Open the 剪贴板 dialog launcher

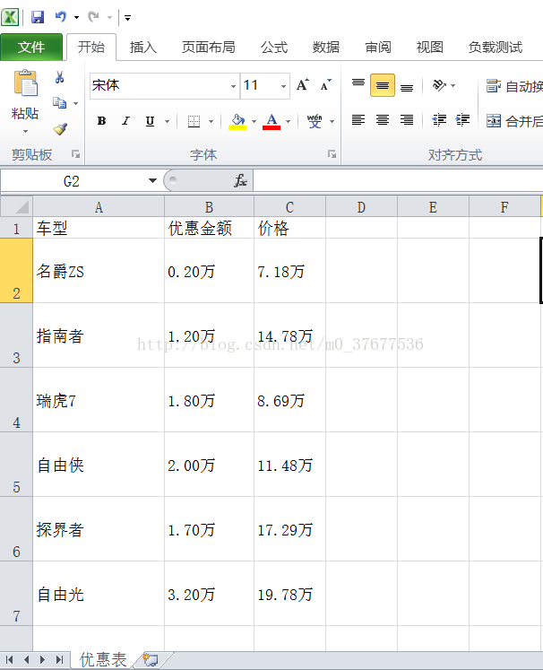click(76, 154)
